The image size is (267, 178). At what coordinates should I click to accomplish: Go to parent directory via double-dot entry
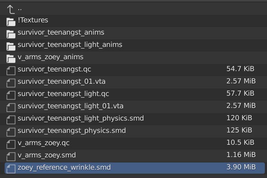20,8
